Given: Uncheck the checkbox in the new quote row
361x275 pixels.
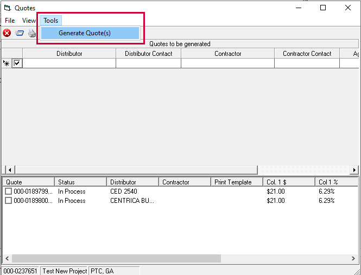Looking at the screenshot, I should [x=17, y=63].
